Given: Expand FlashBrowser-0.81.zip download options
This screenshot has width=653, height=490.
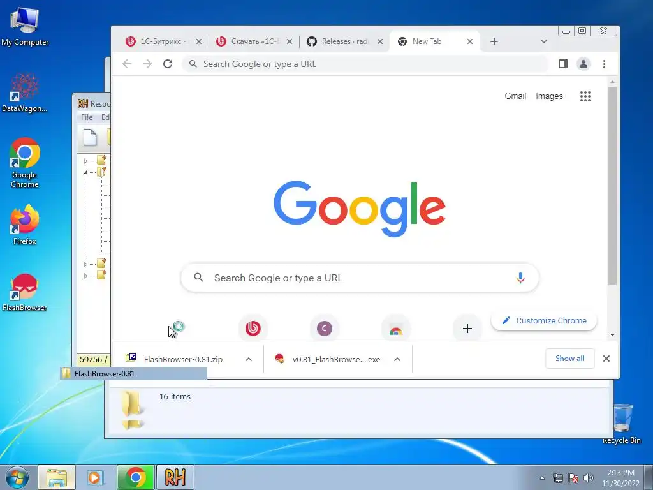Looking at the screenshot, I should [249, 359].
